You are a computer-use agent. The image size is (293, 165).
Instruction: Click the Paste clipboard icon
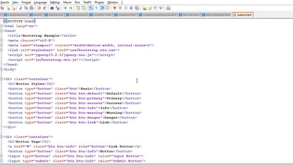32,8
